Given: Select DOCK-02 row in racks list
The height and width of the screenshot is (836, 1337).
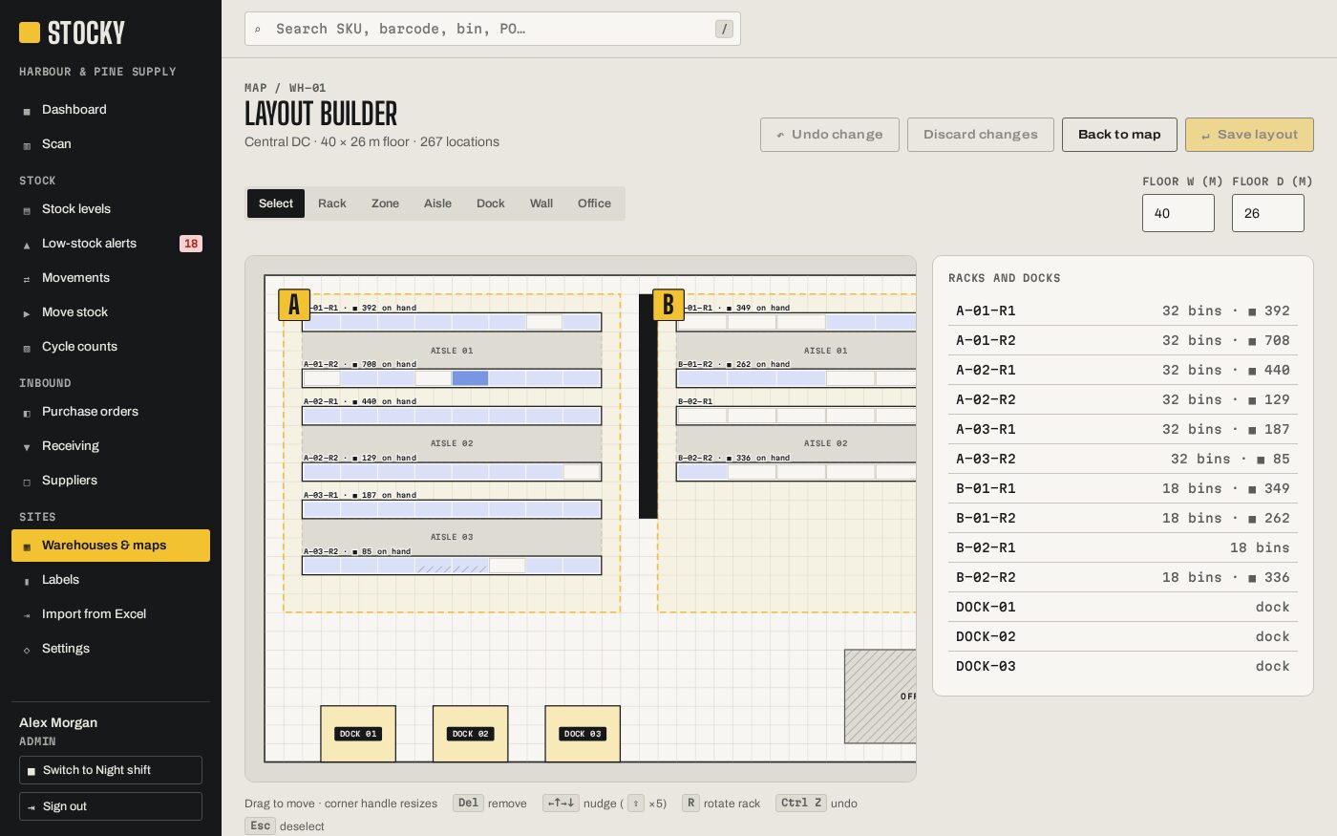Looking at the screenshot, I should (x=1123, y=636).
